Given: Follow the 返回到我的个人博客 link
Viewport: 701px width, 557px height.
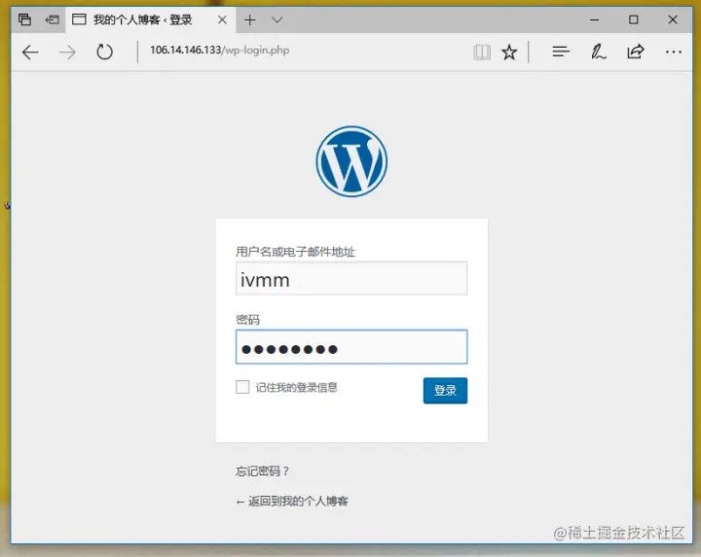Looking at the screenshot, I should pyautogui.click(x=292, y=502).
